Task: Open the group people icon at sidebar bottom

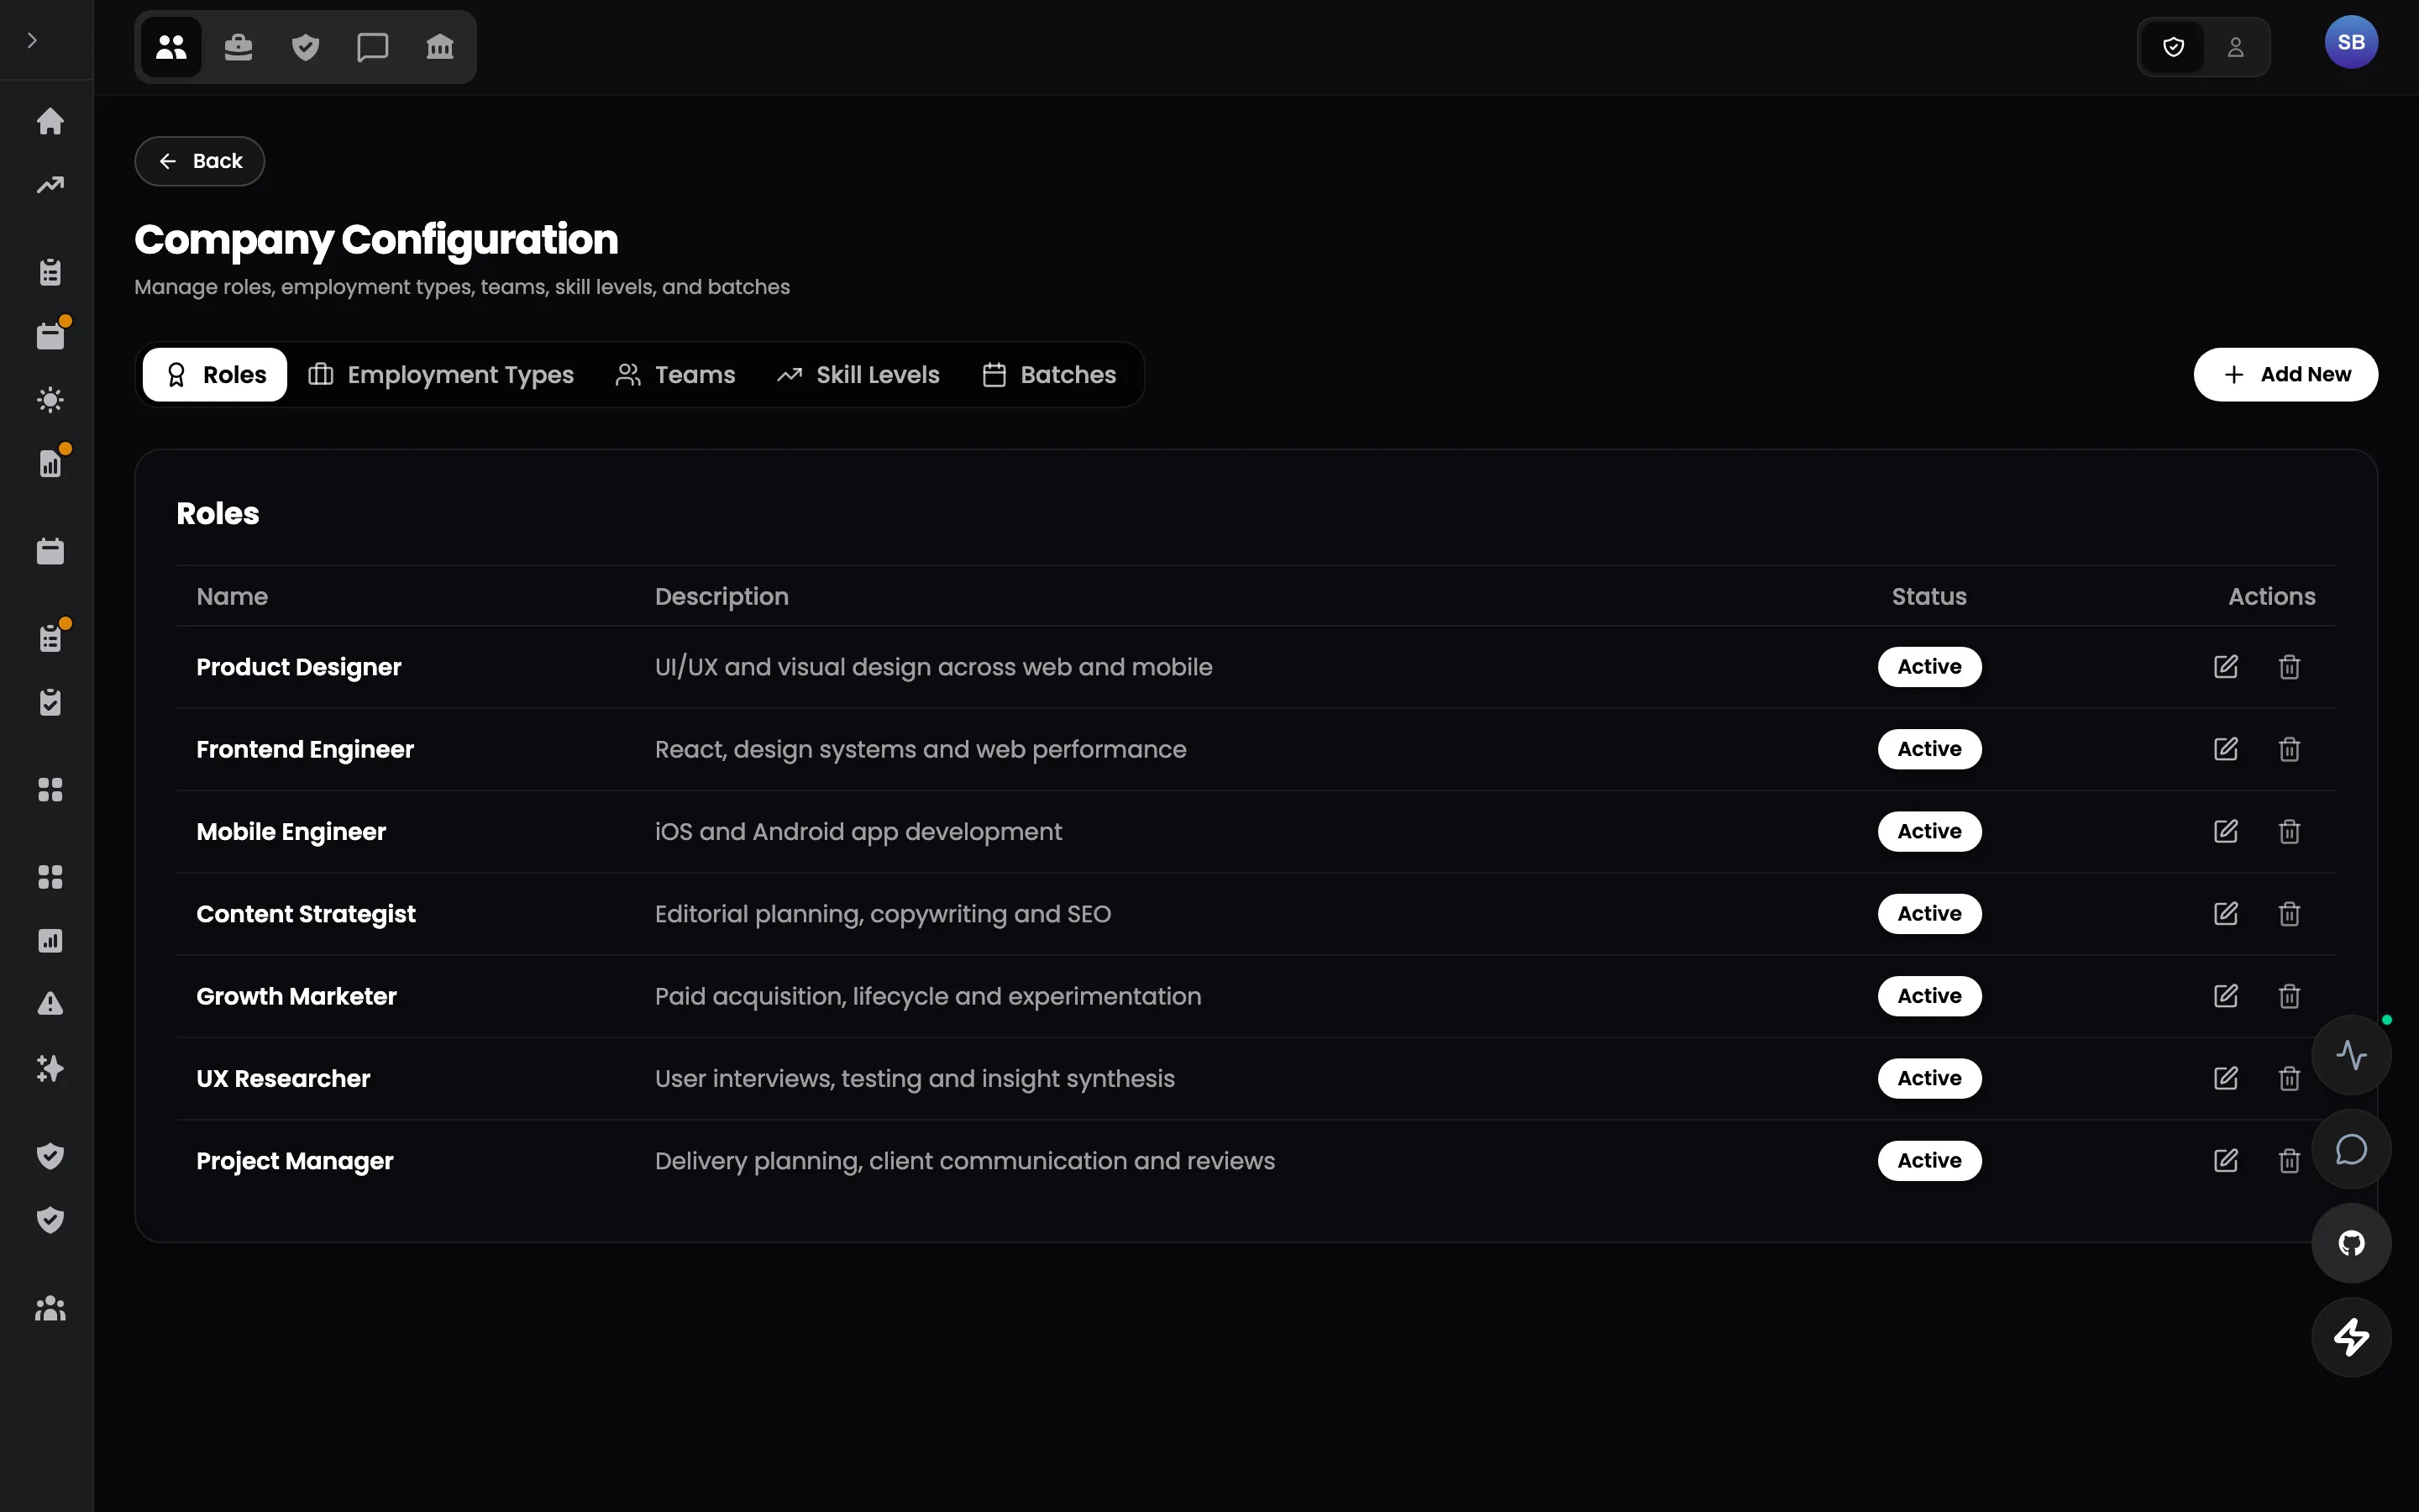Action: click(x=50, y=1308)
